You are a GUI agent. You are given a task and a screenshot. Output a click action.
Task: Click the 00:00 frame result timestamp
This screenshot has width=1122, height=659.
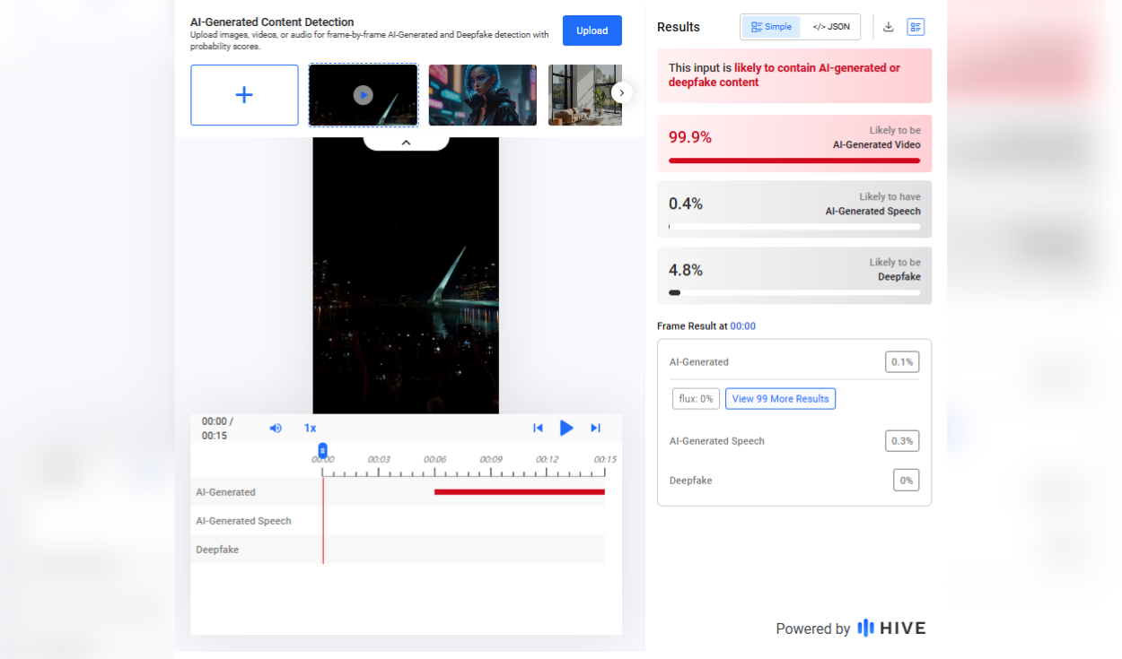(743, 326)
